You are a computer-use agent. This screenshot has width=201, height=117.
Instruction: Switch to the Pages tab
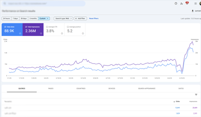(51, 88)
